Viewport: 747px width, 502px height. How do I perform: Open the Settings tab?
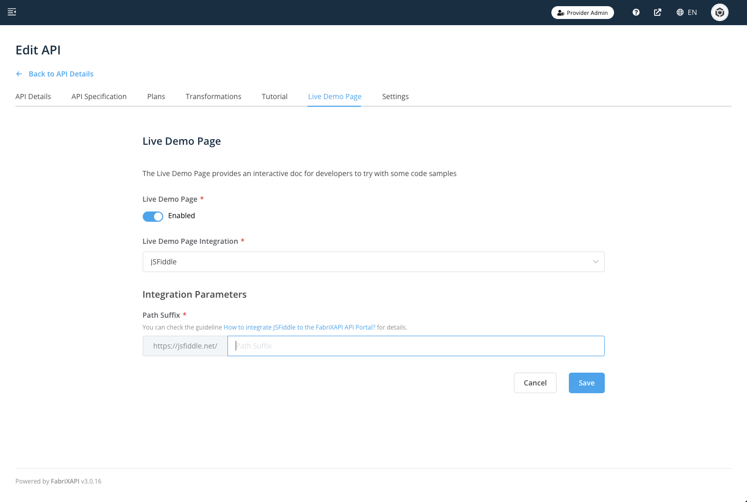[x=395, y=96]
